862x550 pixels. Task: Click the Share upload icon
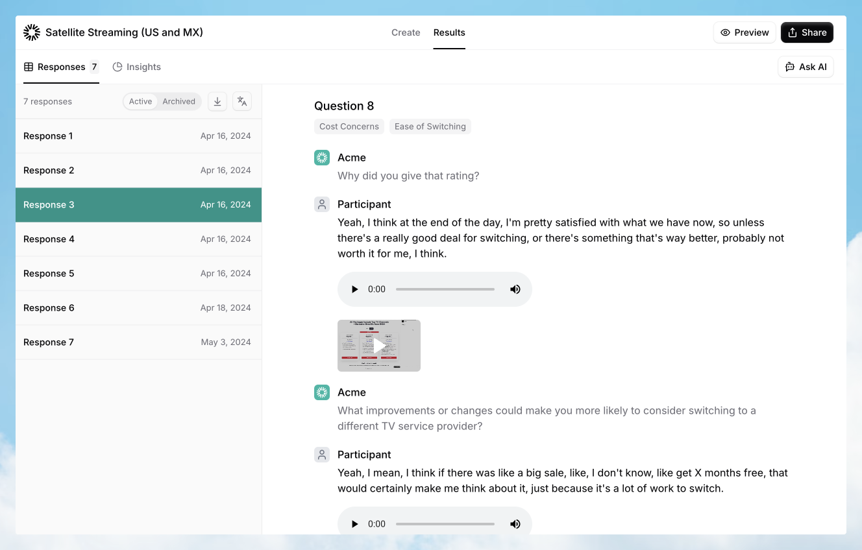click(x=793, y=32)
